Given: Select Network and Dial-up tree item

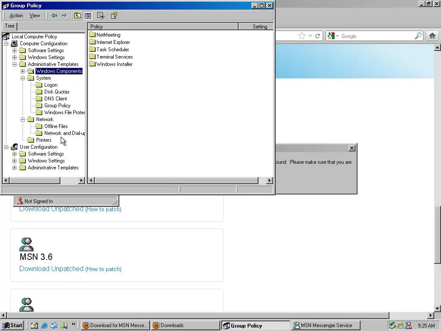Looking at the screenshot, I should [x=65, y=133].
